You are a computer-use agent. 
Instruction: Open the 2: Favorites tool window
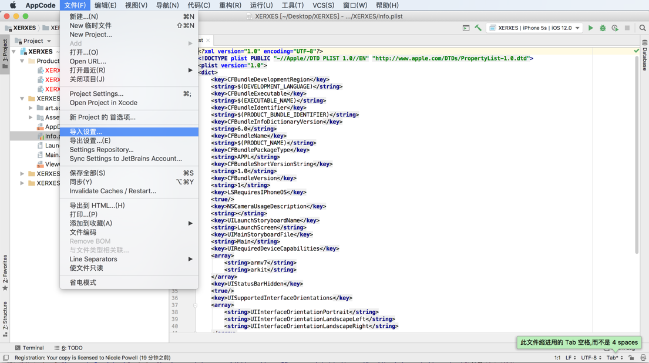pos(5,273)
